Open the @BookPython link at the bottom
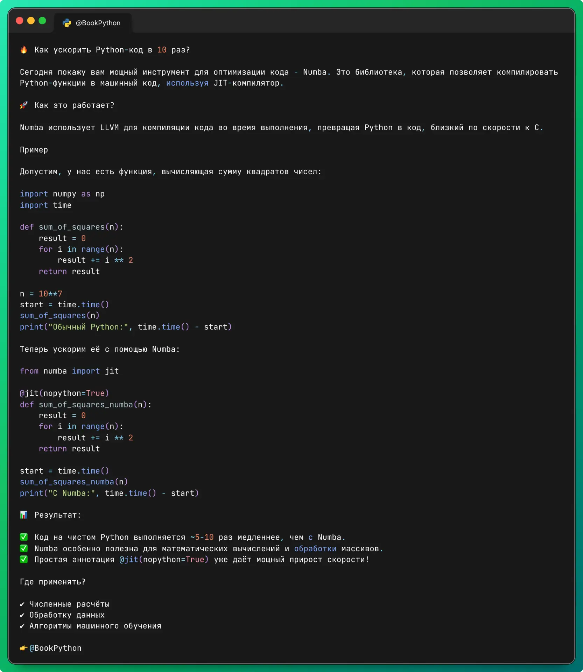The image size is (583, 672). (x=56, y=648)
